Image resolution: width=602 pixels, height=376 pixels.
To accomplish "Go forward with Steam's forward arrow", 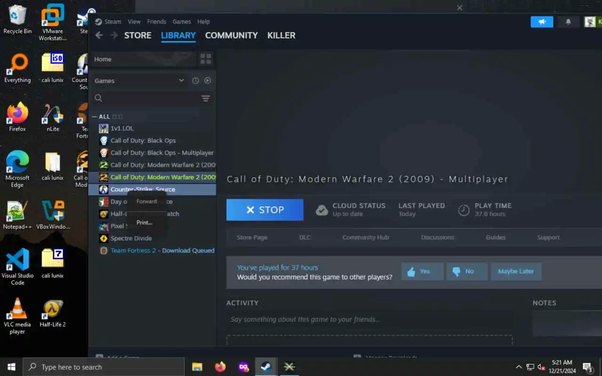I will [114, 35].
